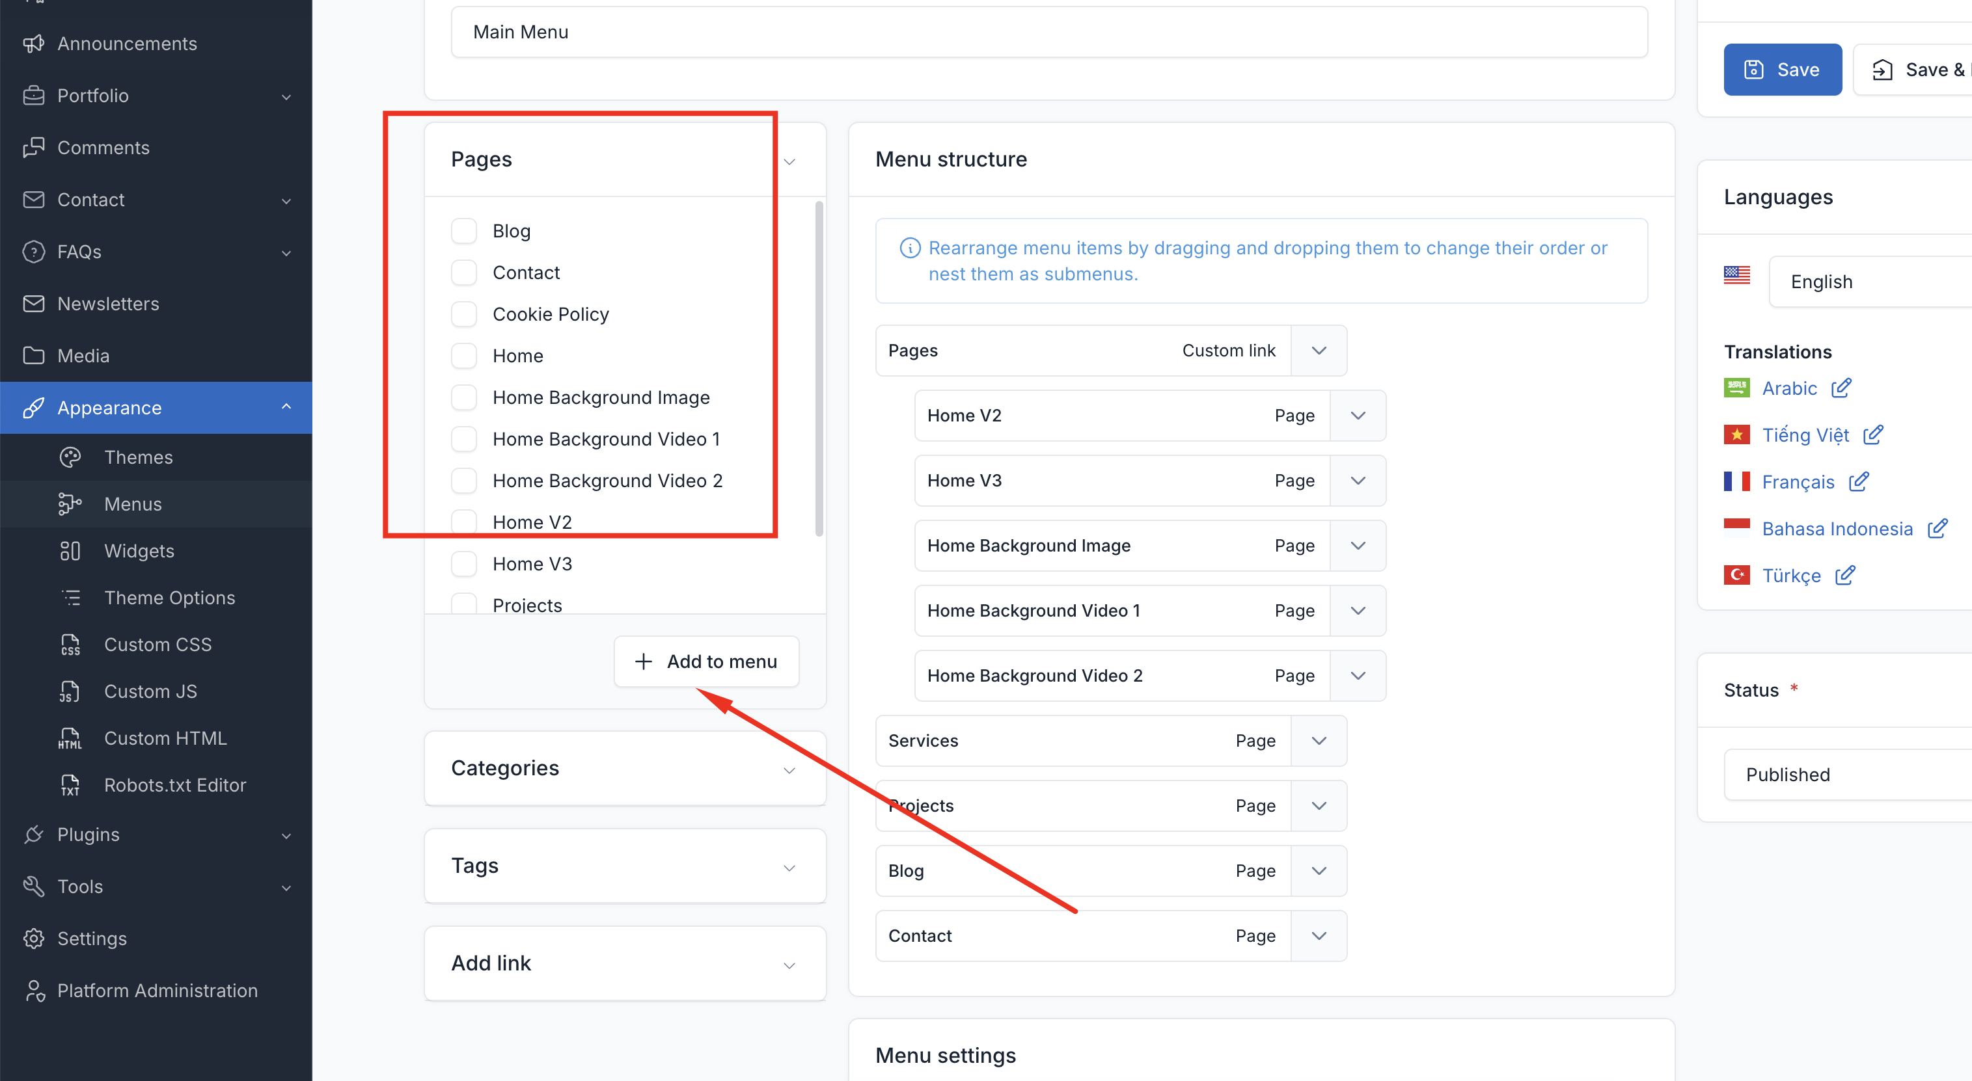Open the Settings sidebar menu
1972x1081 pixels.
coord(92,938)
